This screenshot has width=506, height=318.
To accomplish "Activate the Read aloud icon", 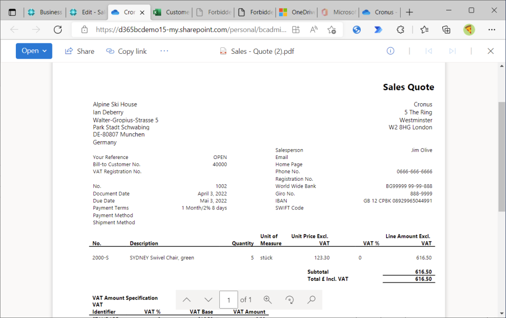I will click(x=314, y=30).
